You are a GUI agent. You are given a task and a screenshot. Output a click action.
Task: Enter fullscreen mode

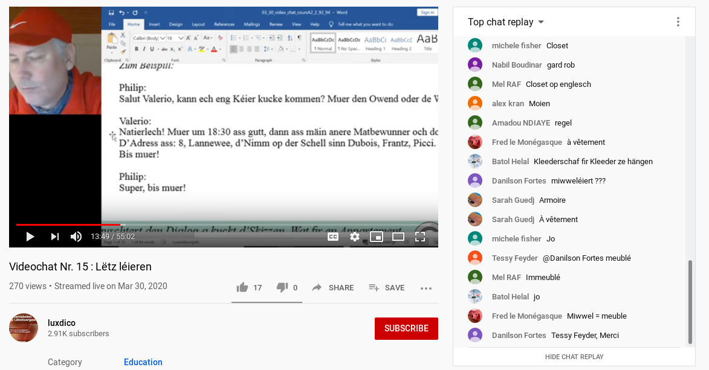click(420, 236)
